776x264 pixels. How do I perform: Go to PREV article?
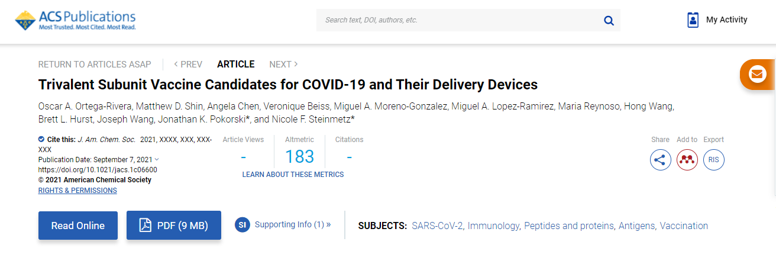click(188, 65)
